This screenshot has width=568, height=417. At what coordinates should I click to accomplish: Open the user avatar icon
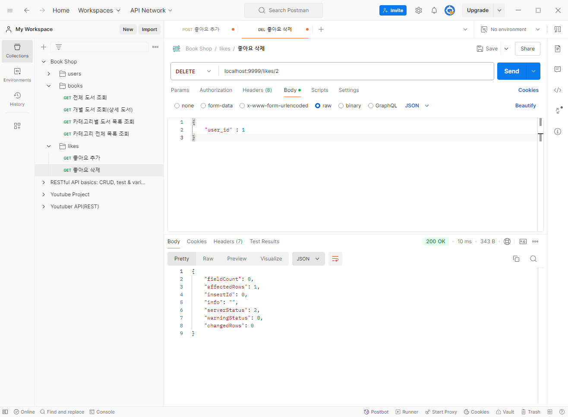tap(450, 10)
